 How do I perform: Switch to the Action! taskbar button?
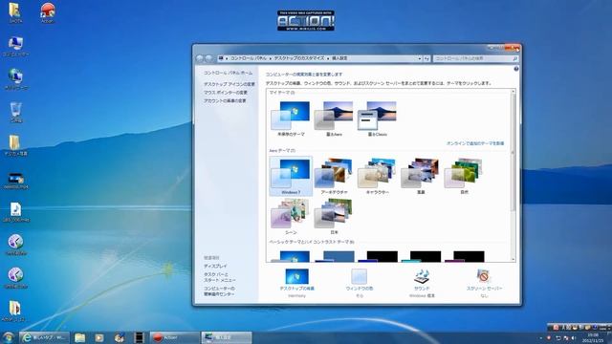pos(174,337)
